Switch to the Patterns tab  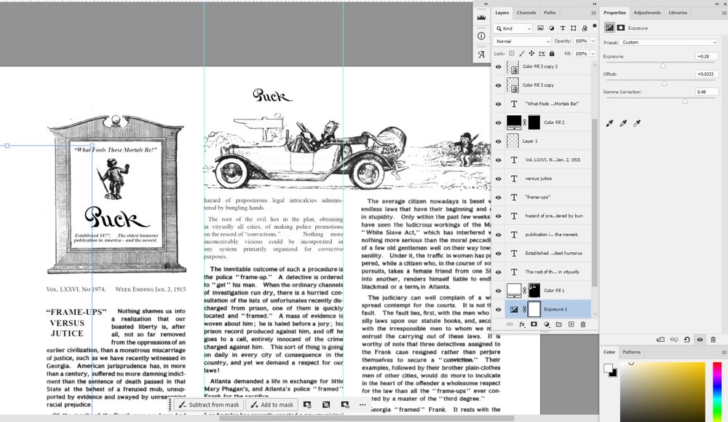631,352
